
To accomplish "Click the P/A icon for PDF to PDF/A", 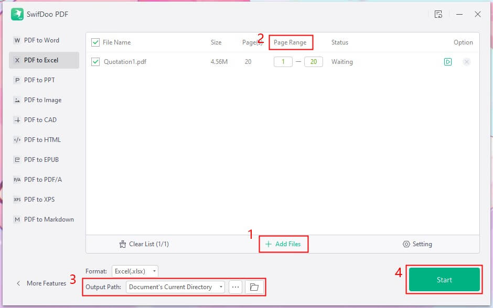I will pos(17,180).
